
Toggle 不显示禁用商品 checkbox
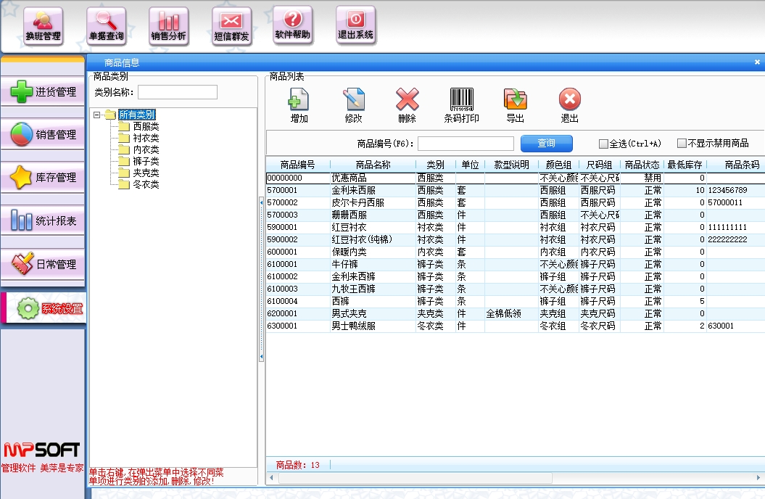click(682, 144)
